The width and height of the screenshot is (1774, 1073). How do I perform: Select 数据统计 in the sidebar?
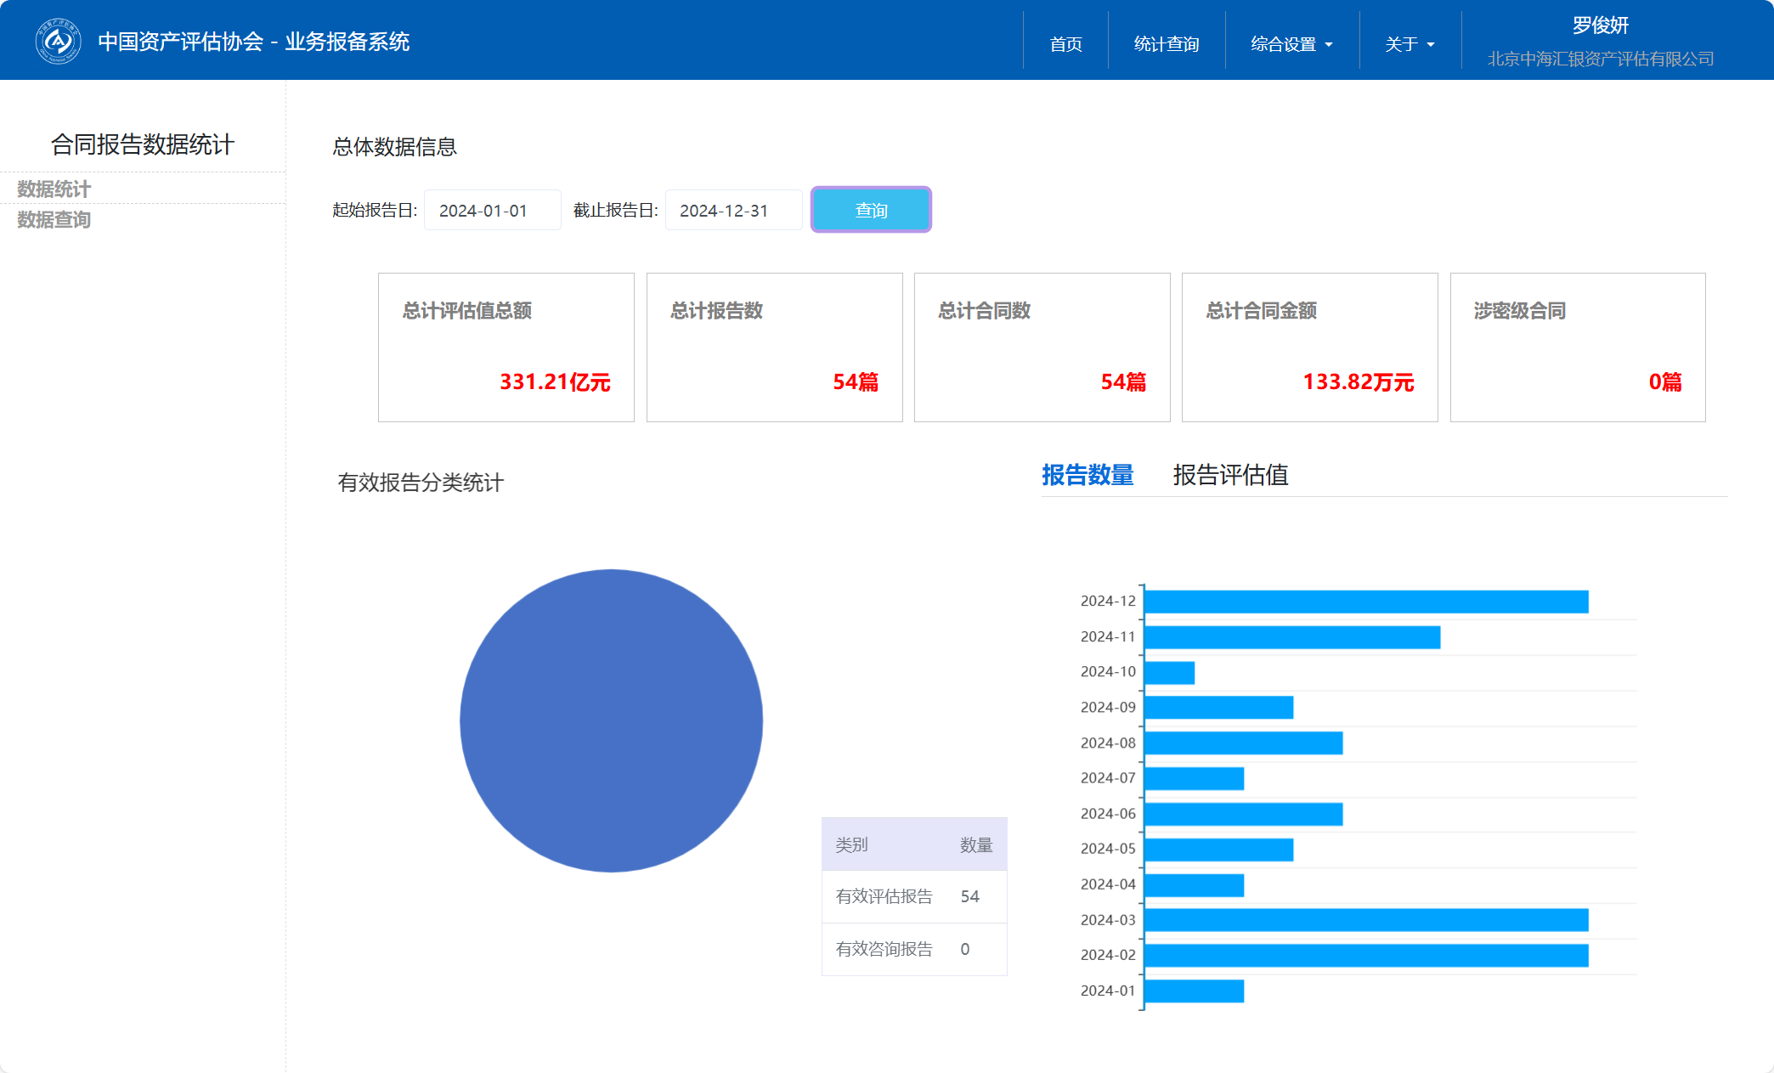[54, 189]
